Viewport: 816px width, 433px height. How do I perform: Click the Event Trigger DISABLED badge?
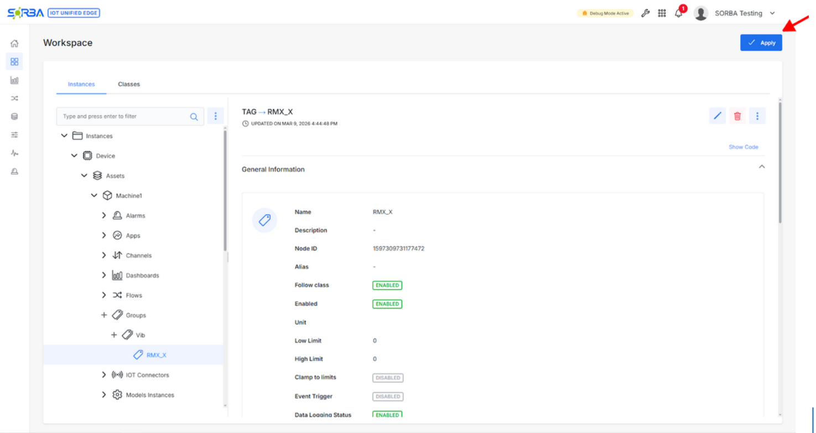[x=388, y=397]
